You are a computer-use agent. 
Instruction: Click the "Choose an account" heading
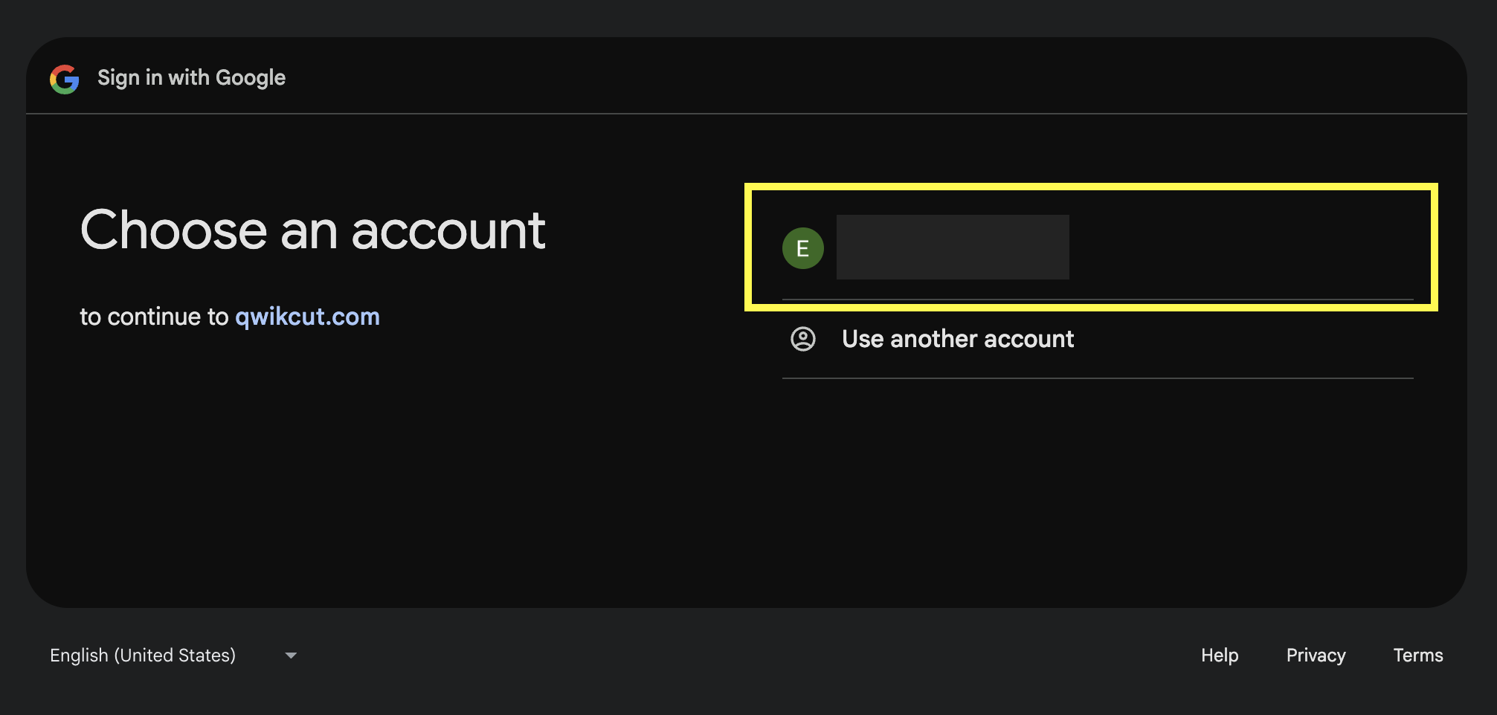312,230
